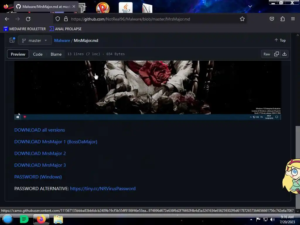Screen dimensions: 300x225
Task: Open the volume speaker tray icon
Action: pyautogui.click(x=272, y=219)
